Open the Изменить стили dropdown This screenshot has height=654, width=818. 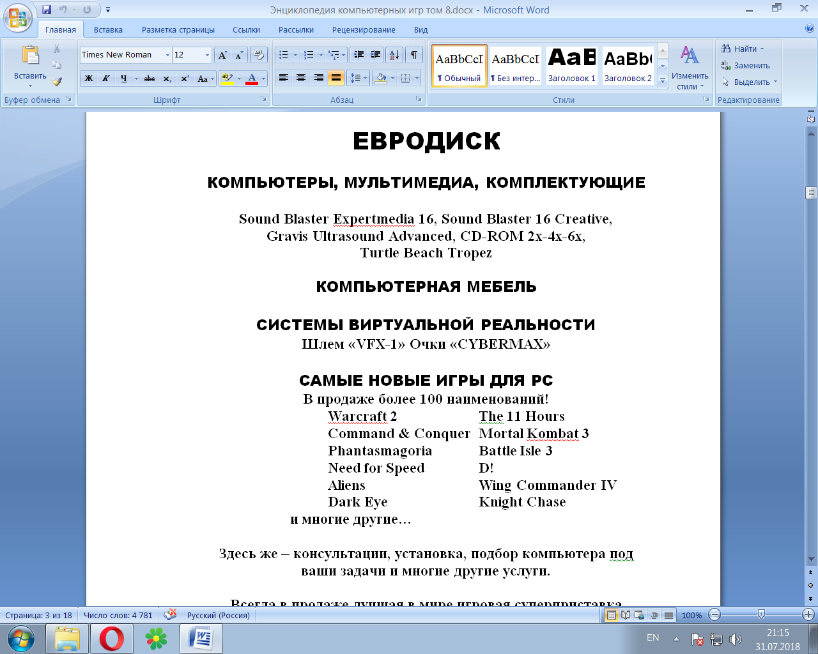coord(690,68)
